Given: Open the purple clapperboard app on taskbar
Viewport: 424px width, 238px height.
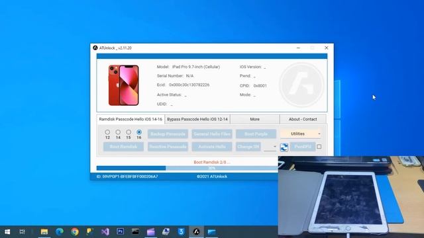Looking at the screenshot, I should pyautogui.click(x=150, y=232).
